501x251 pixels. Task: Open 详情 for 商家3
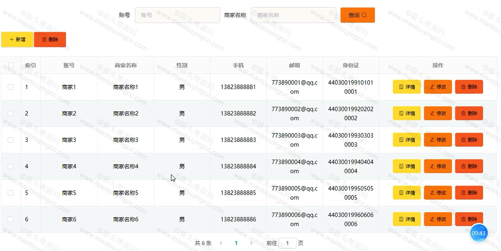(407, 140)
